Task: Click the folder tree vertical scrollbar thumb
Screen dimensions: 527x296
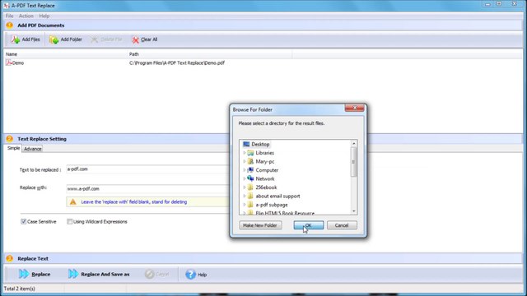Action: point(353,162)
